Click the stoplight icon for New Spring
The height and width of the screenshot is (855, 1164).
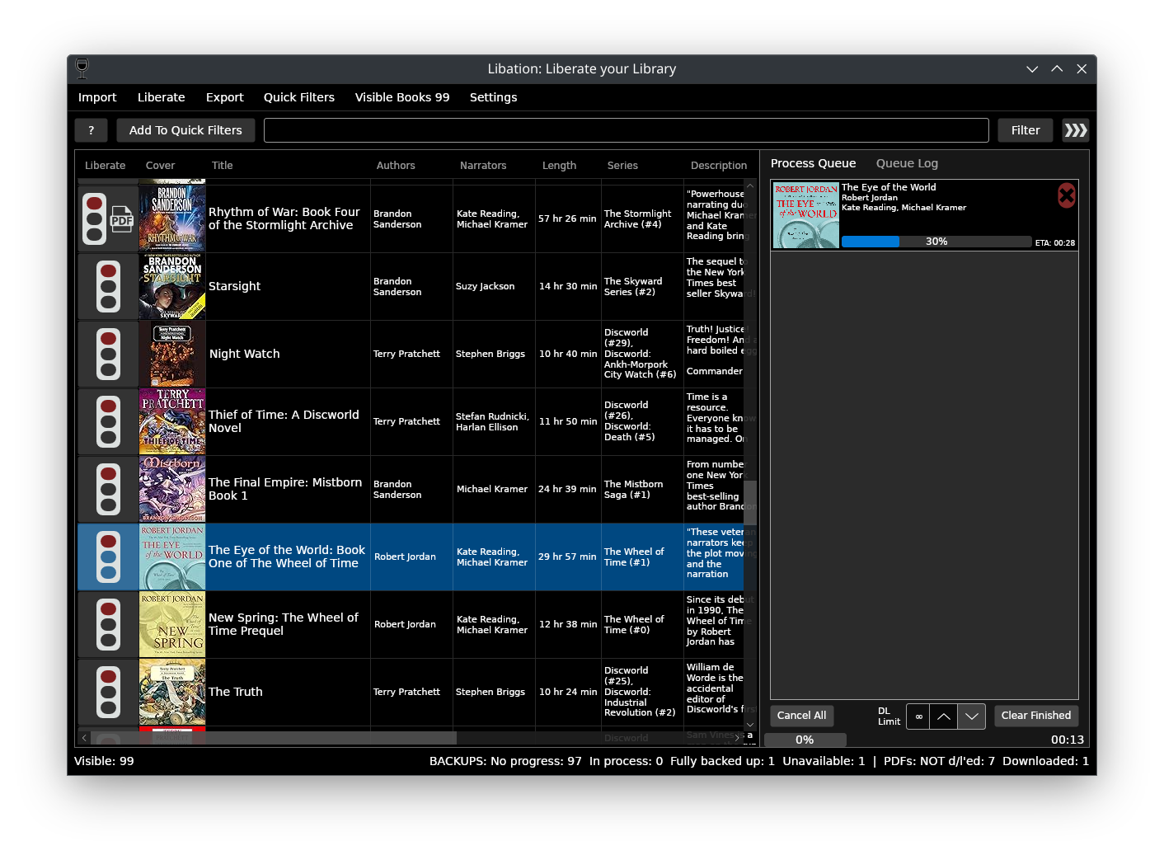tap(108, 624)
